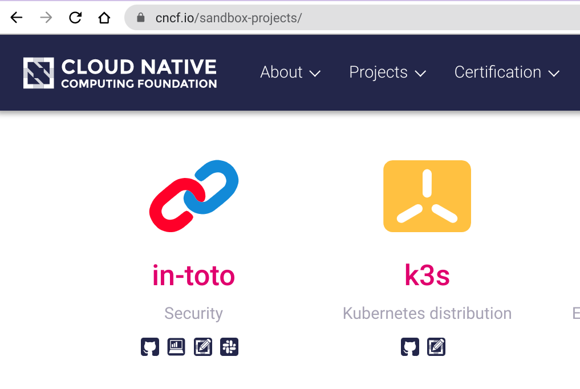Click the k3s yellow logo

427,196
